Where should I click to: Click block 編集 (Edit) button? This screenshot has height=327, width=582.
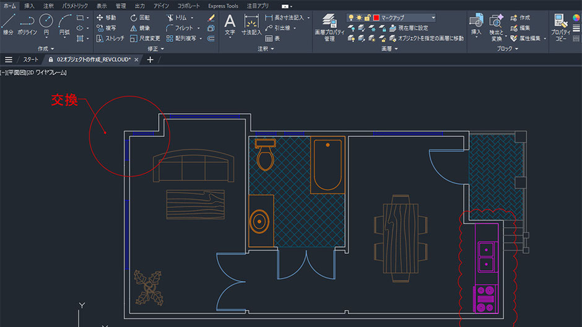coord(520,28)
